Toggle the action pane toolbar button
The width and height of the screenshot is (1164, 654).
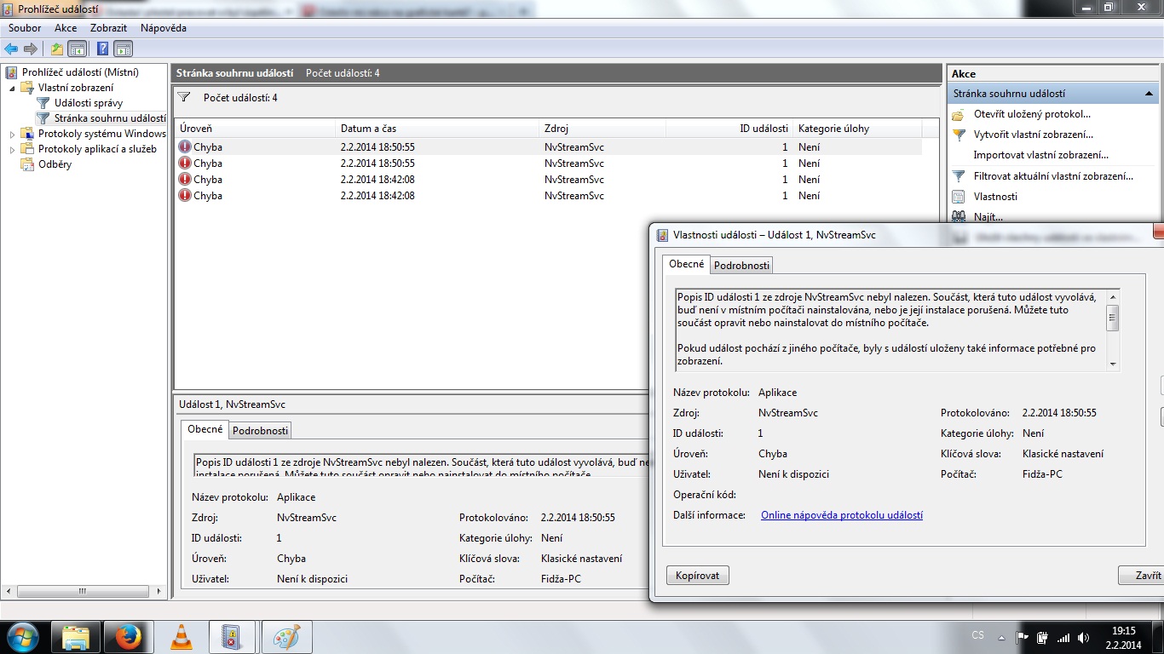[123, 49]
